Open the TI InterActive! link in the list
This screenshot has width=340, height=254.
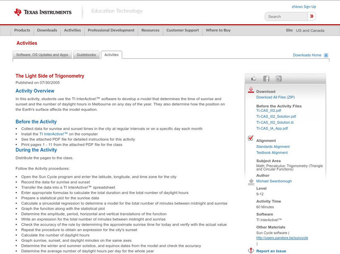(54, 134)
